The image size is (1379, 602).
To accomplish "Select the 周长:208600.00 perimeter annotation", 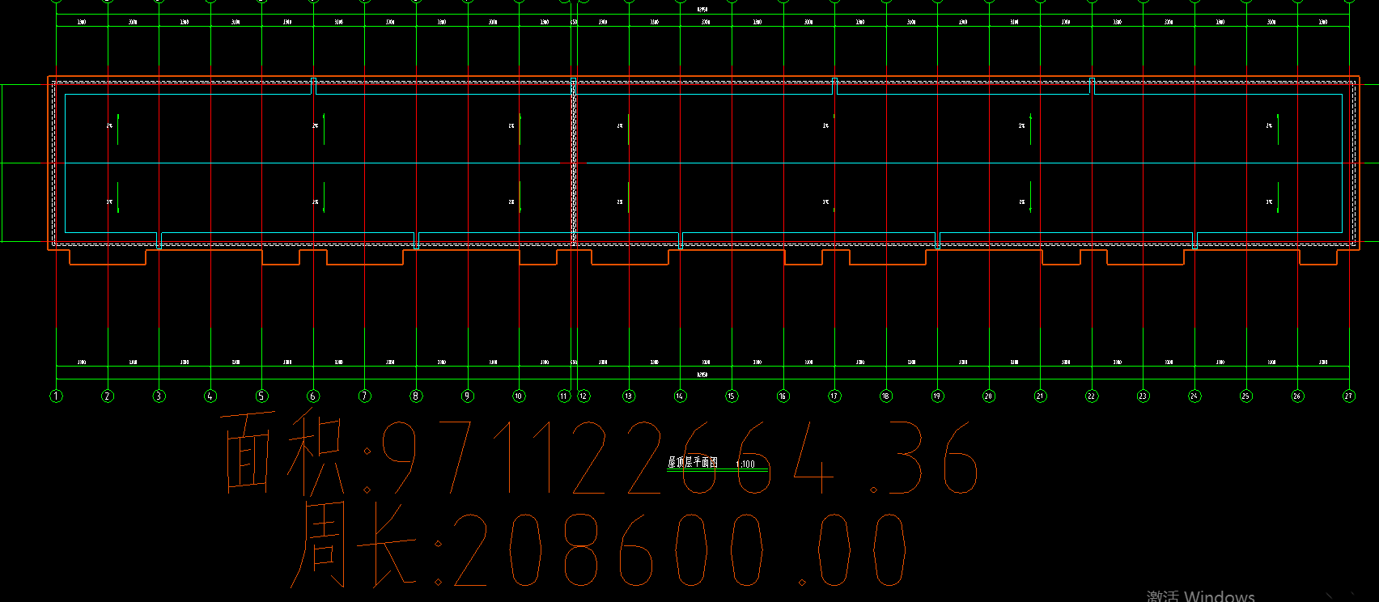I will [598, 545].
